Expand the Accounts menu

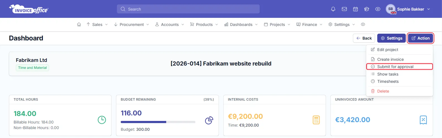[x=170, y=25]
